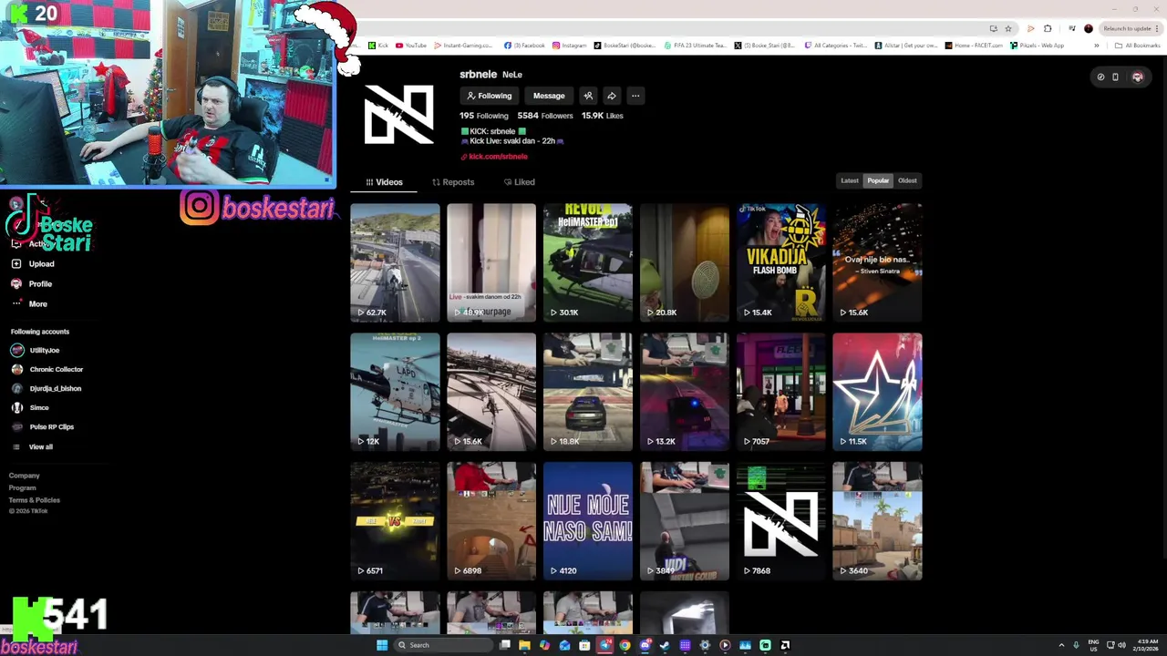Open the Upload page in TikTok sidebar
Image resolution: width=1167 pixels, height=656 pixels.
33,264
